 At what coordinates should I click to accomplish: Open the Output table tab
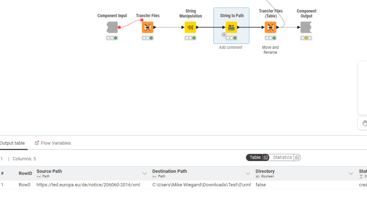pyautogui.click(x=12, y=143)
